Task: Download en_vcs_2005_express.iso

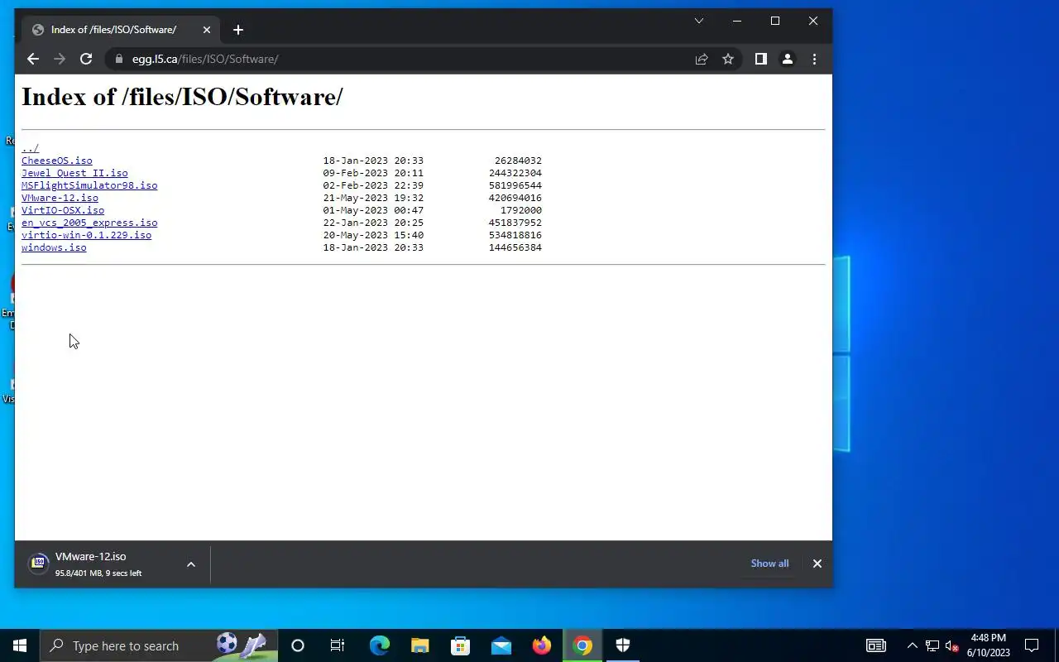Action: tap(89, 223)
